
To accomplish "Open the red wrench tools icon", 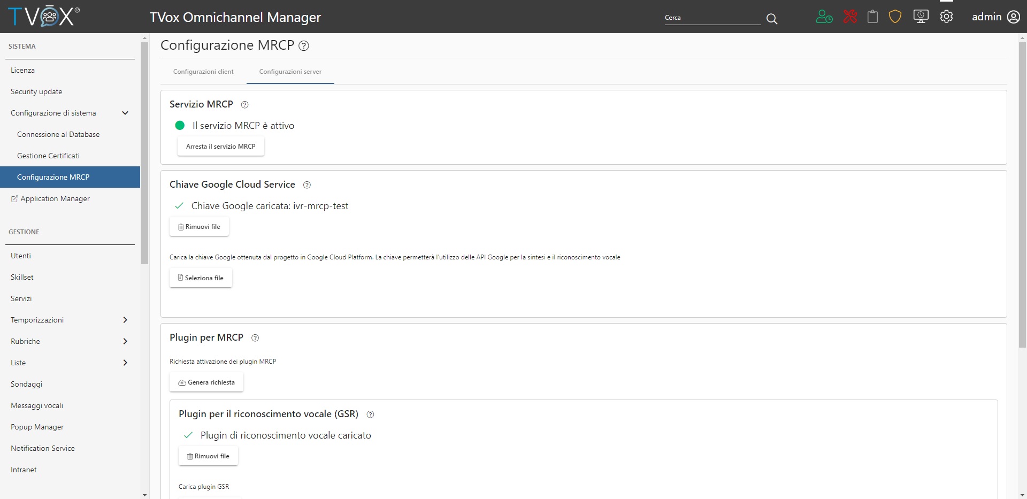I will 850,17.
